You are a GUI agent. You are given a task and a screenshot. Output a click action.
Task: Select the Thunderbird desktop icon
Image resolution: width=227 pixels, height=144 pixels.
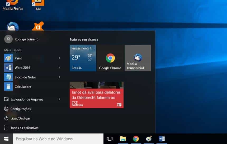pyautogui.click(x=13, y=26)
